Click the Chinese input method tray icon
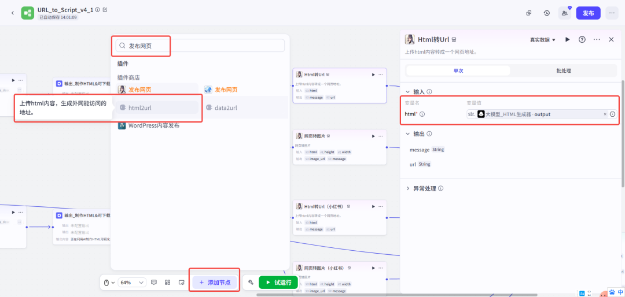The width and height of the screenshot is (625, 297). (x=620, y=292)
